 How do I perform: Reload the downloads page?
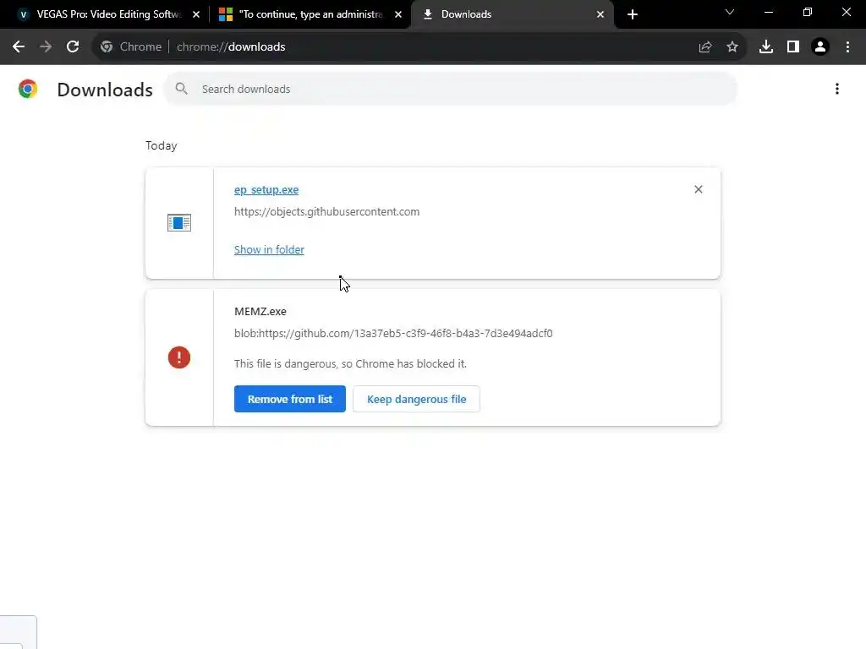(x=73, y=47)
